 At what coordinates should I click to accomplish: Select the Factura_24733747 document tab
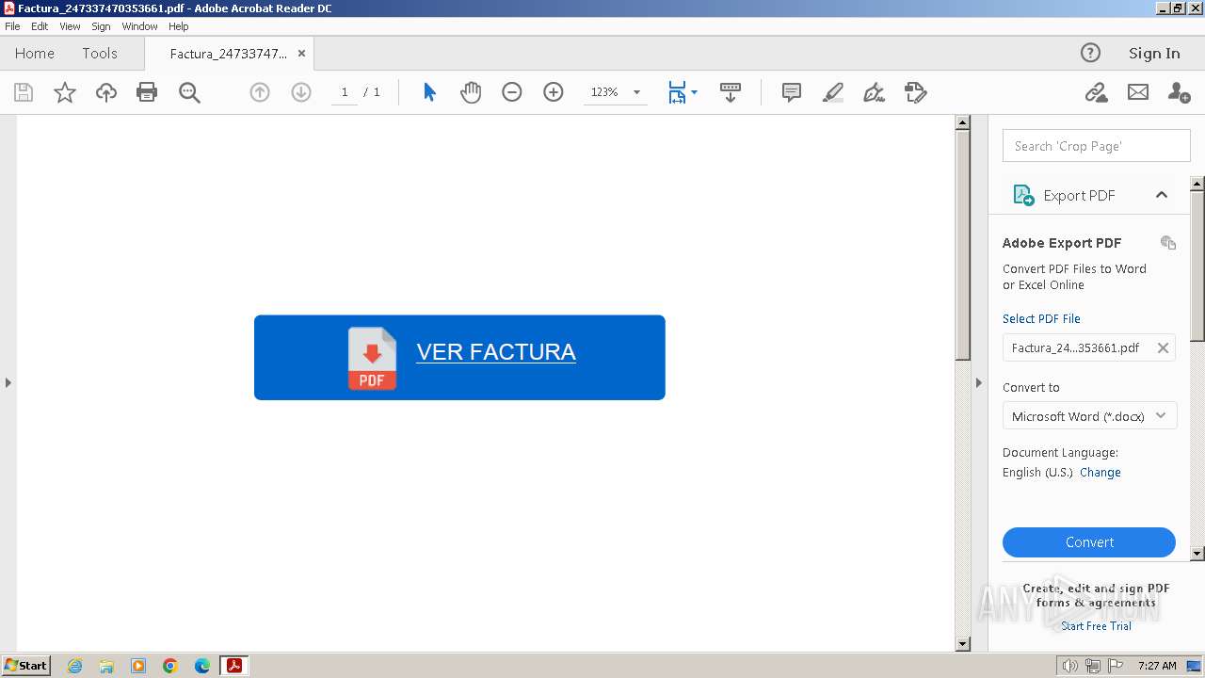pyautogui.click(x=228, y=54)
